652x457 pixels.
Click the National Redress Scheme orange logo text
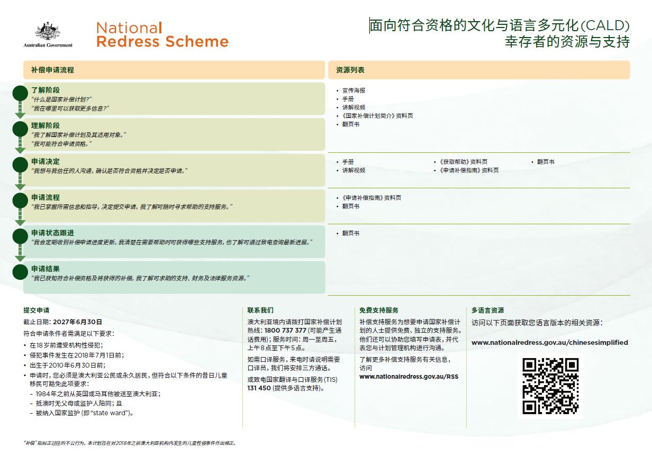point(162,35)
